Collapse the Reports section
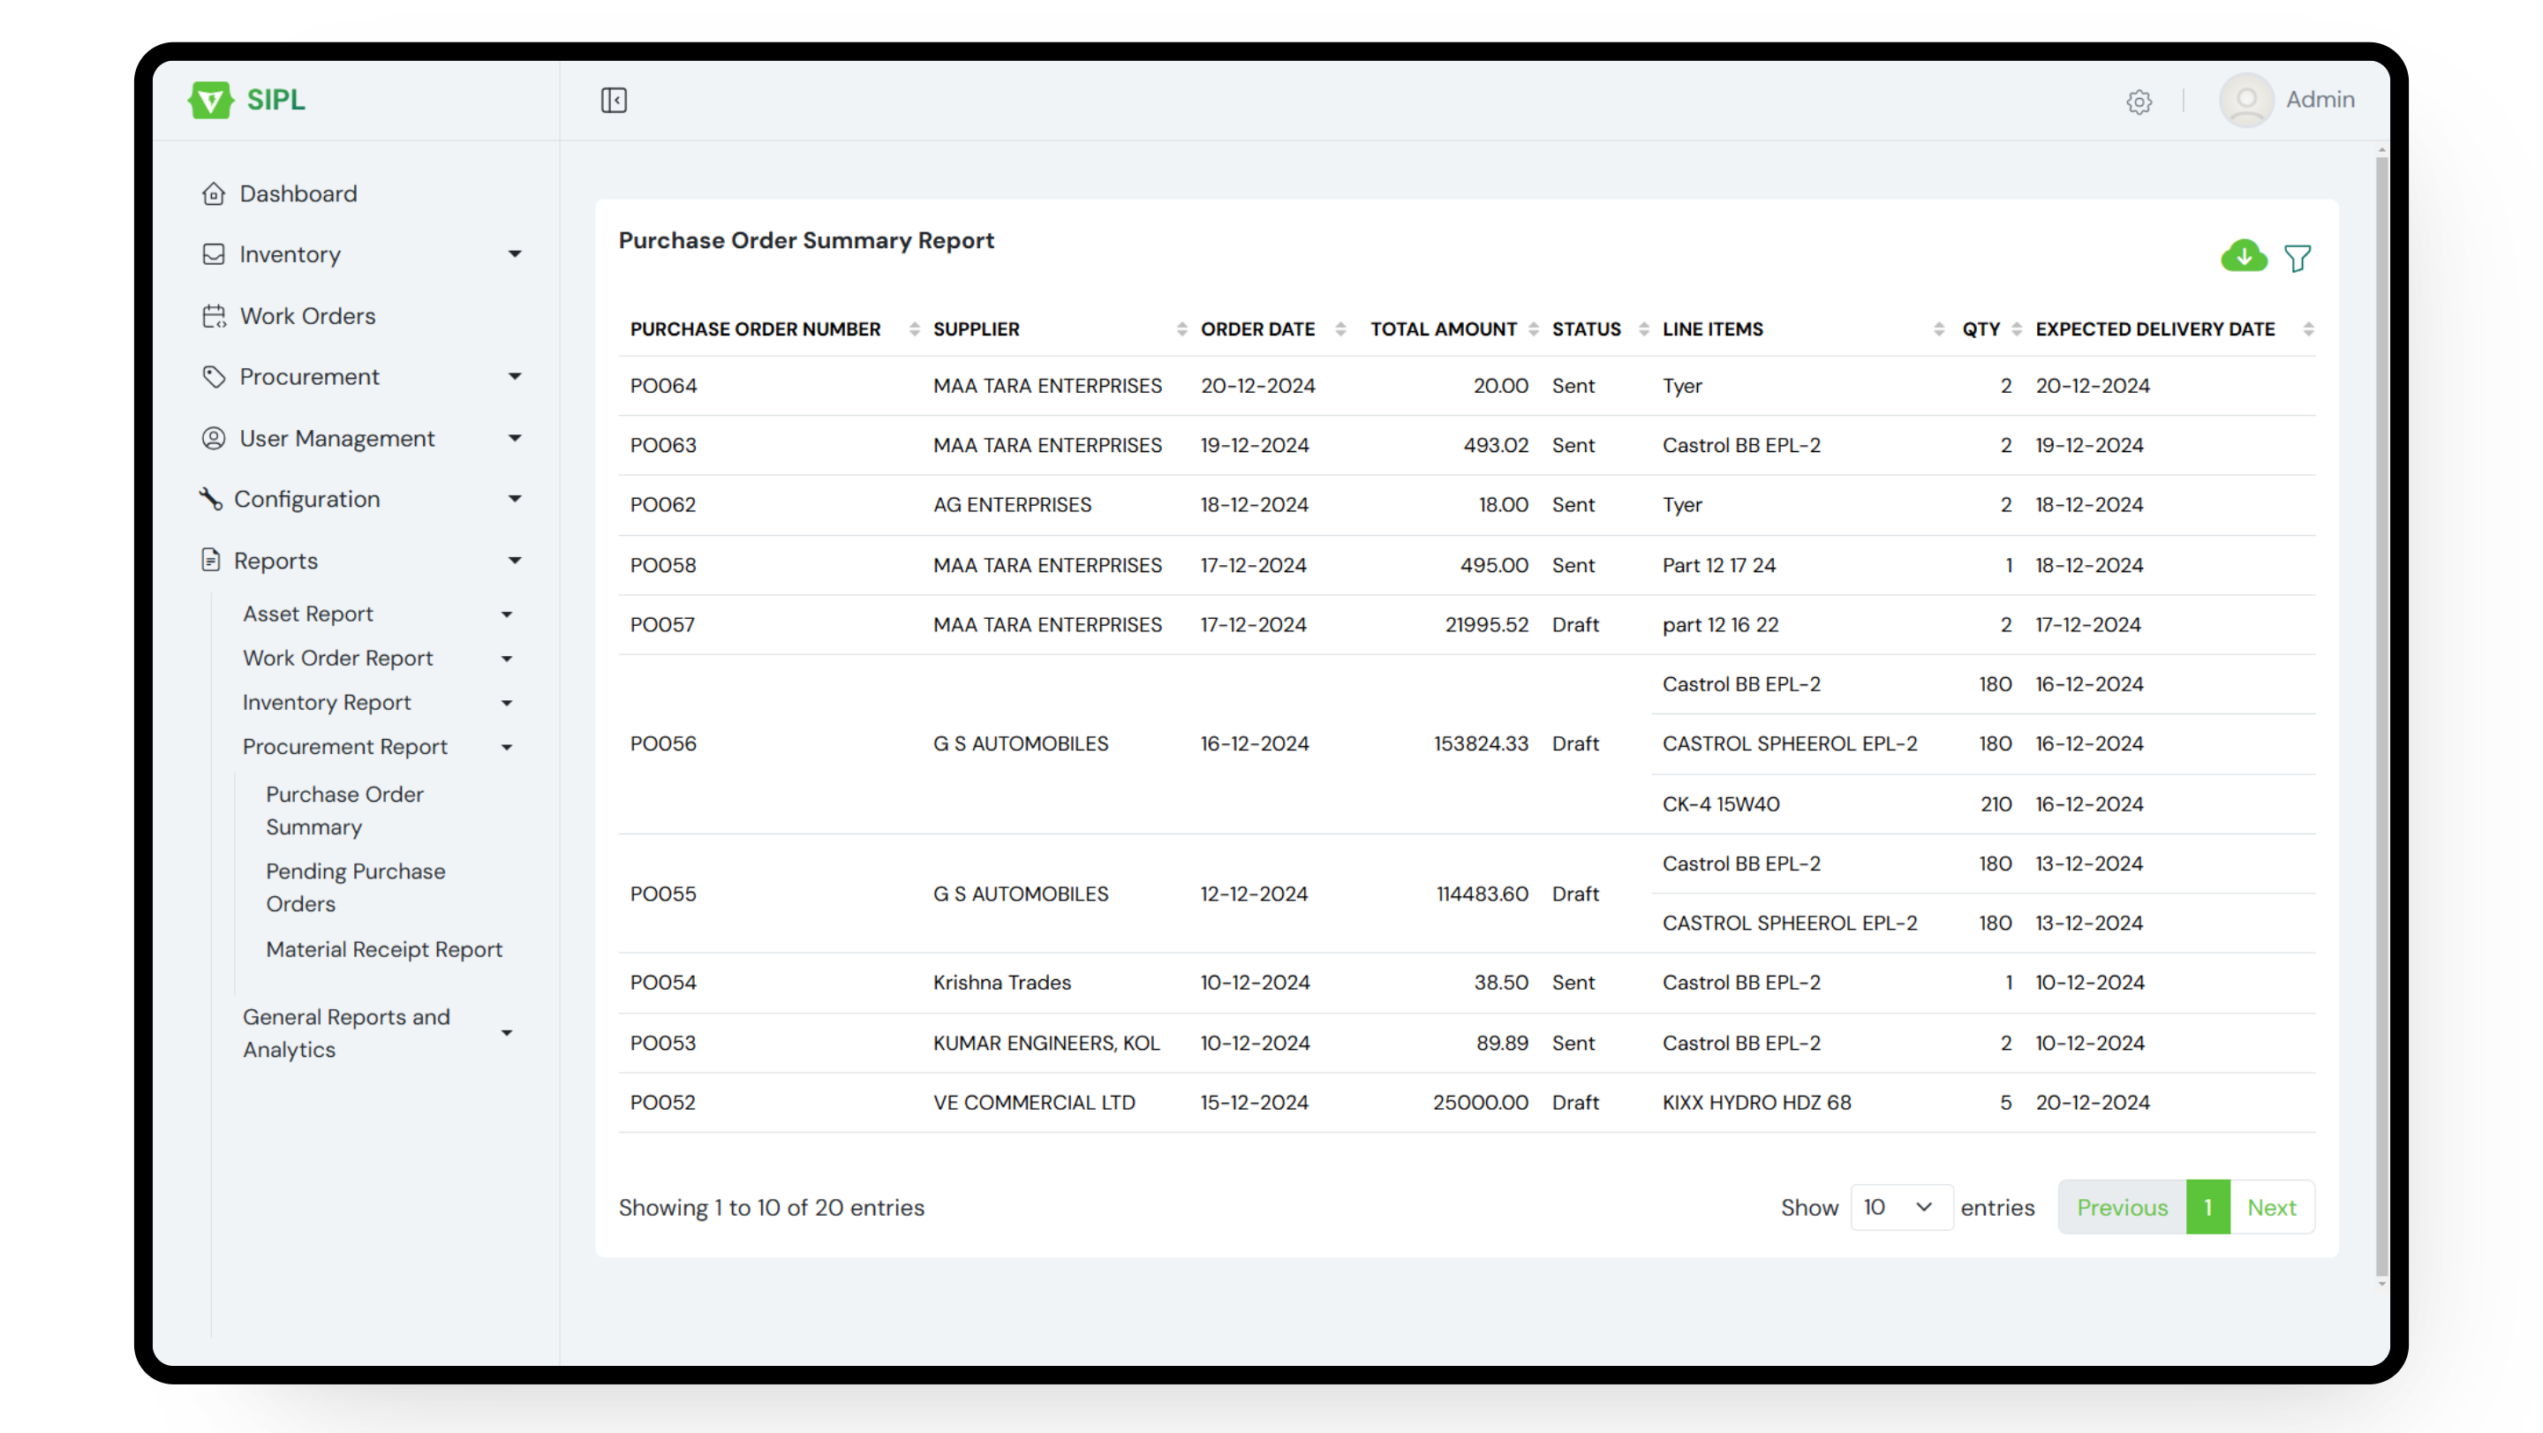 point(516,561)
